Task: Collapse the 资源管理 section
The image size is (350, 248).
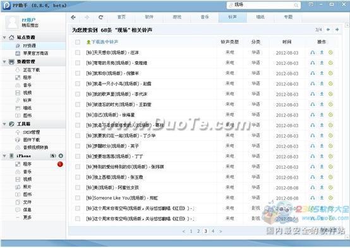Action: (4, 62)
